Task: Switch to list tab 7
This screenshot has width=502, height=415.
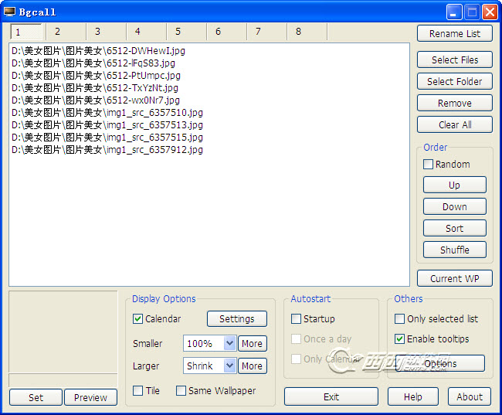Action: tap(267, 32)
